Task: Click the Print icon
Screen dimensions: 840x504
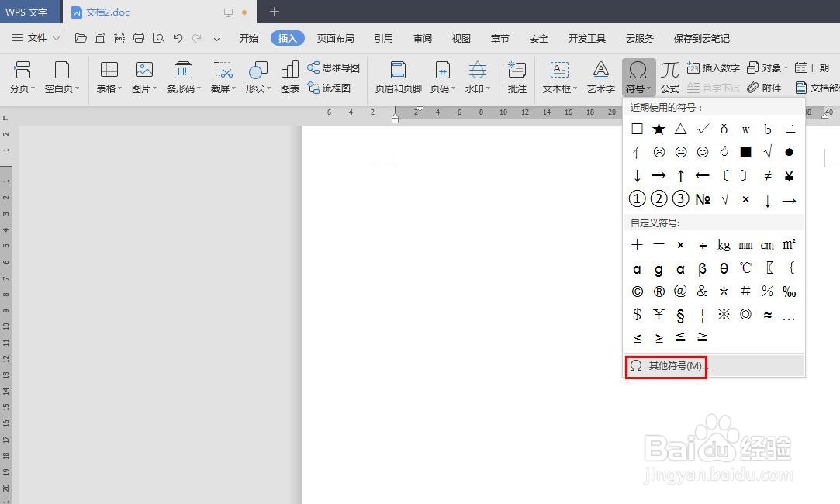Action: [x=139, y=38]
